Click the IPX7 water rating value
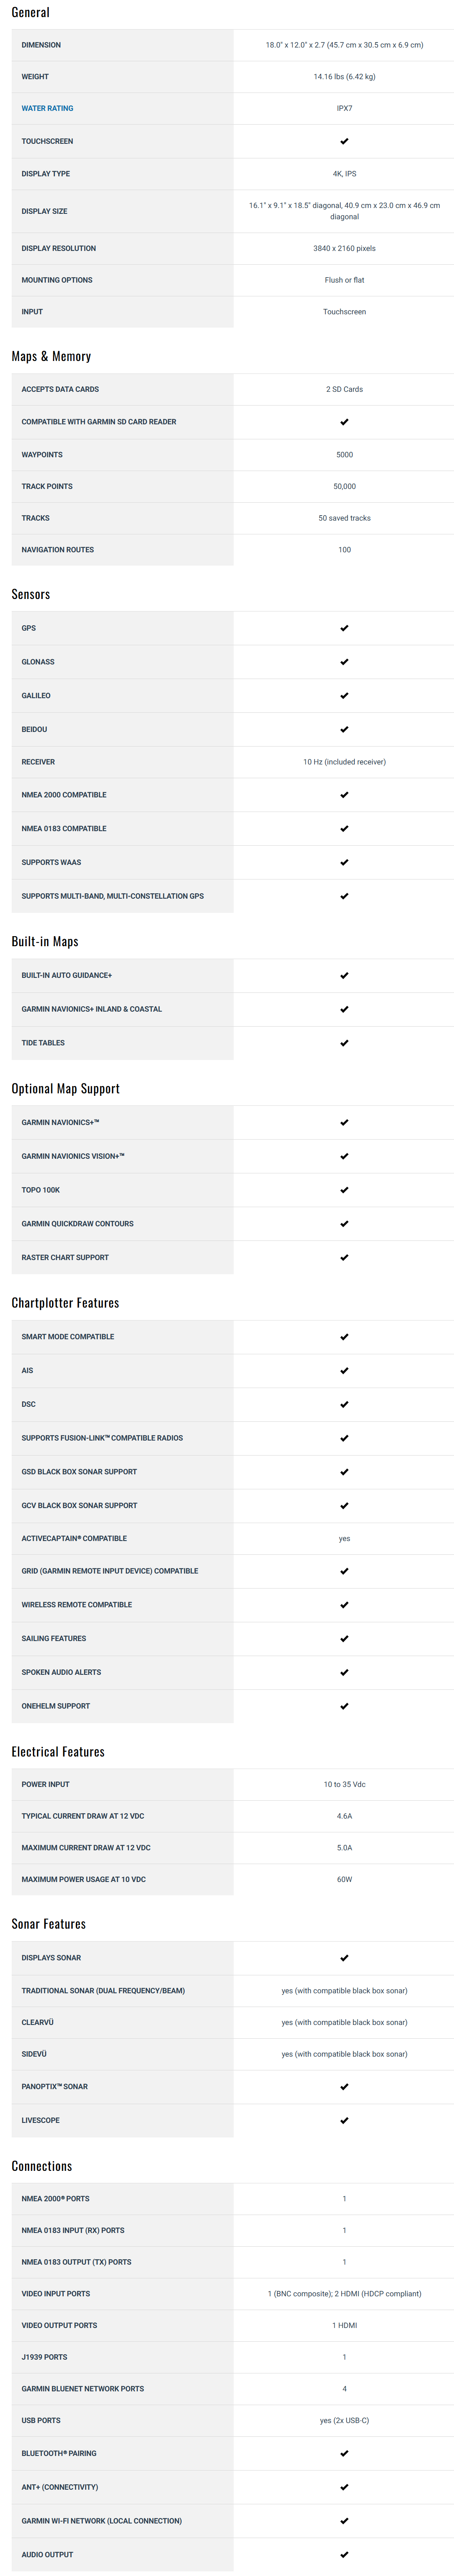 344,108
